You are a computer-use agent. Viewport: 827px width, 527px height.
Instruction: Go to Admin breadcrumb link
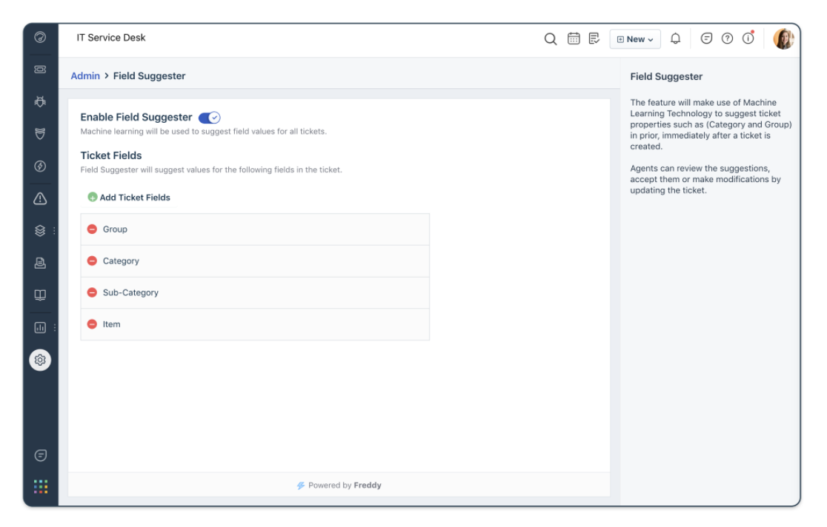tap(85, 76)
